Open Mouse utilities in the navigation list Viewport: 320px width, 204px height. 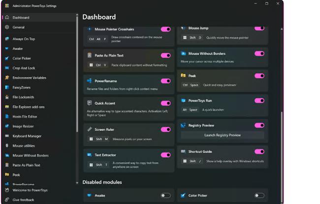(x=24, y=146)
